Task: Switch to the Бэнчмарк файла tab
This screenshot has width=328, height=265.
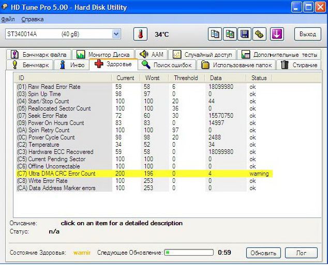Action: 39,55
